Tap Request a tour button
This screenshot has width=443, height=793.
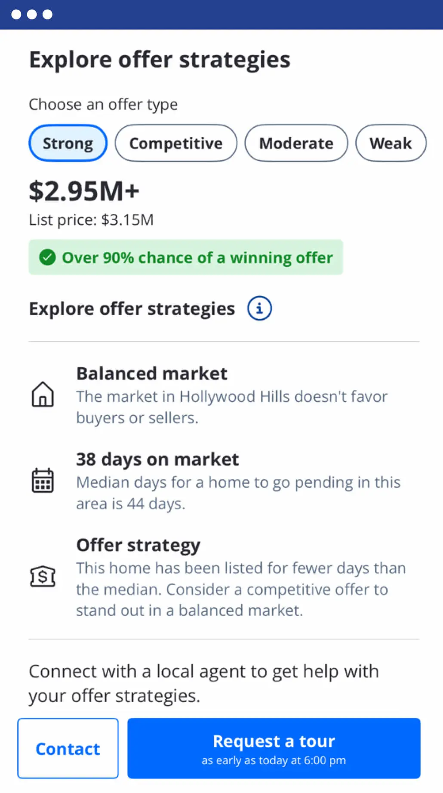274,748
